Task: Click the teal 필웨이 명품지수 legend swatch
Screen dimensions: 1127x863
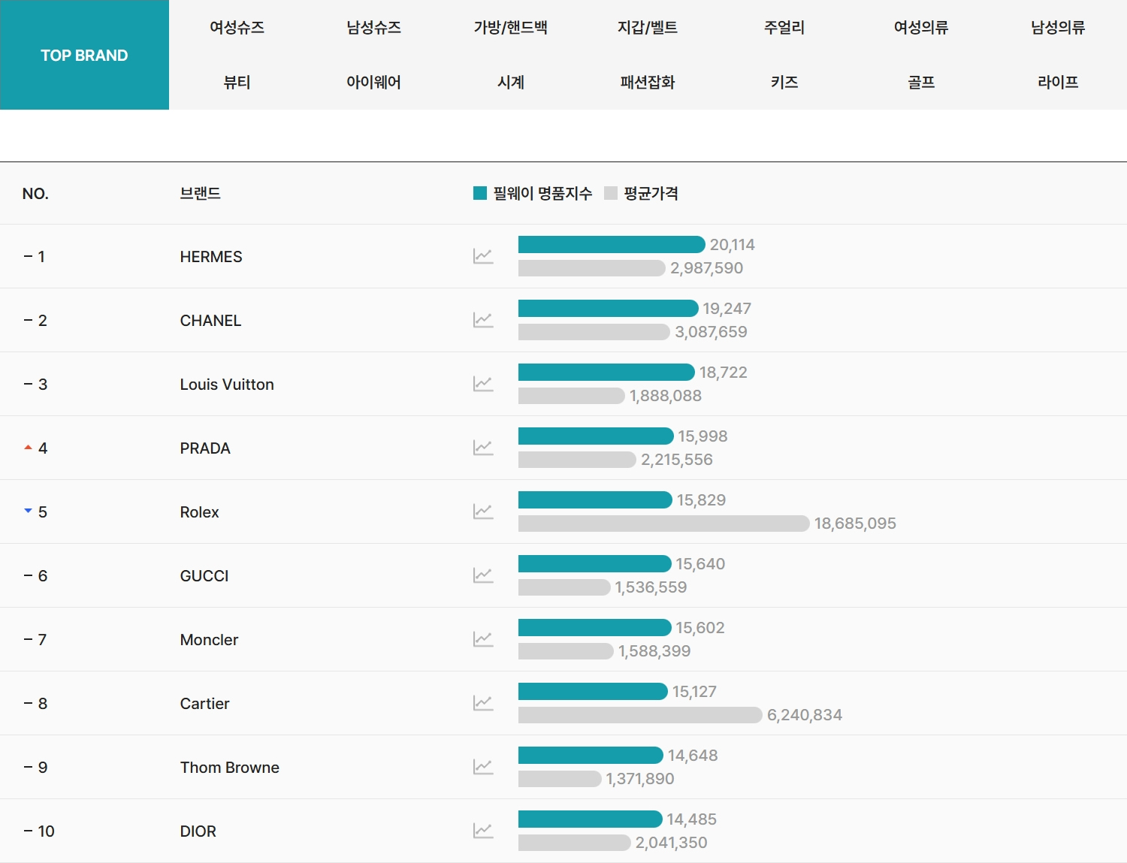Action: point(480,193)
